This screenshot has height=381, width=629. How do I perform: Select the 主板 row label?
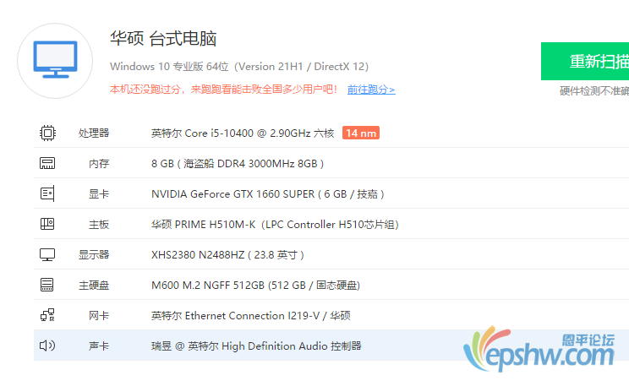99,225
